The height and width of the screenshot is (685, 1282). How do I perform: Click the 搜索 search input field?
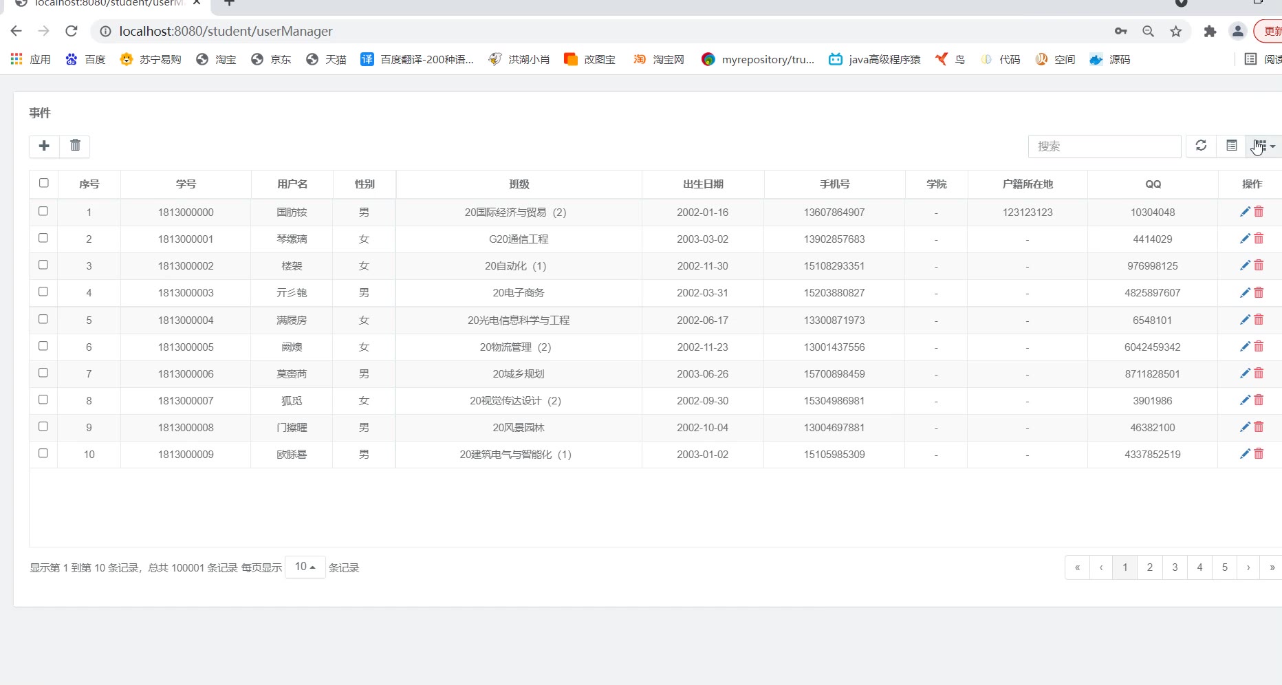point(1104,146)
